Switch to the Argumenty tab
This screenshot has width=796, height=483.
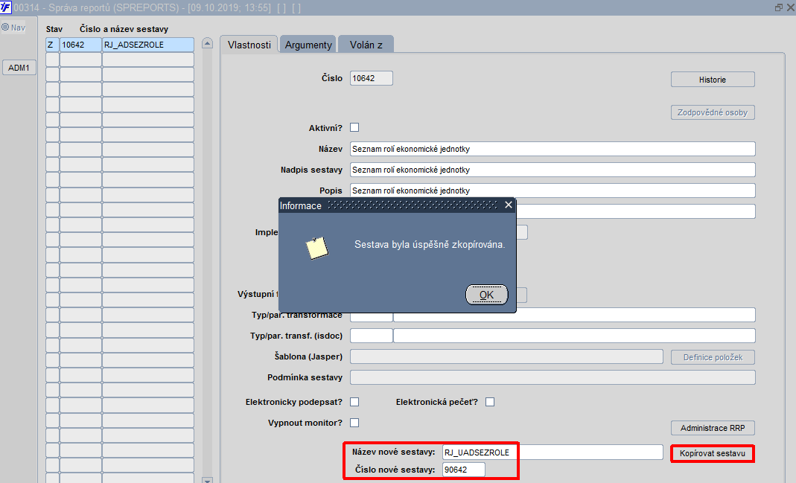tap(308, 45)
